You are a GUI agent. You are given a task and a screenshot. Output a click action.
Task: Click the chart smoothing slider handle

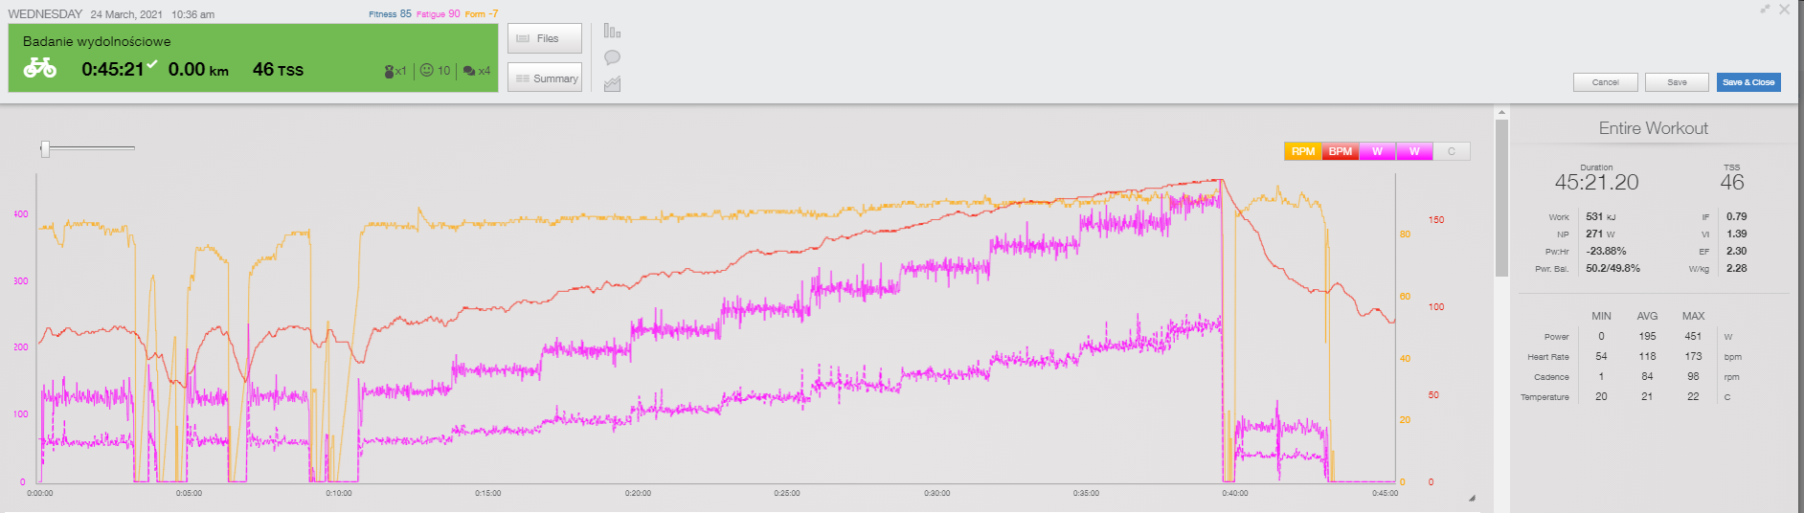click(x=45, y=148)
